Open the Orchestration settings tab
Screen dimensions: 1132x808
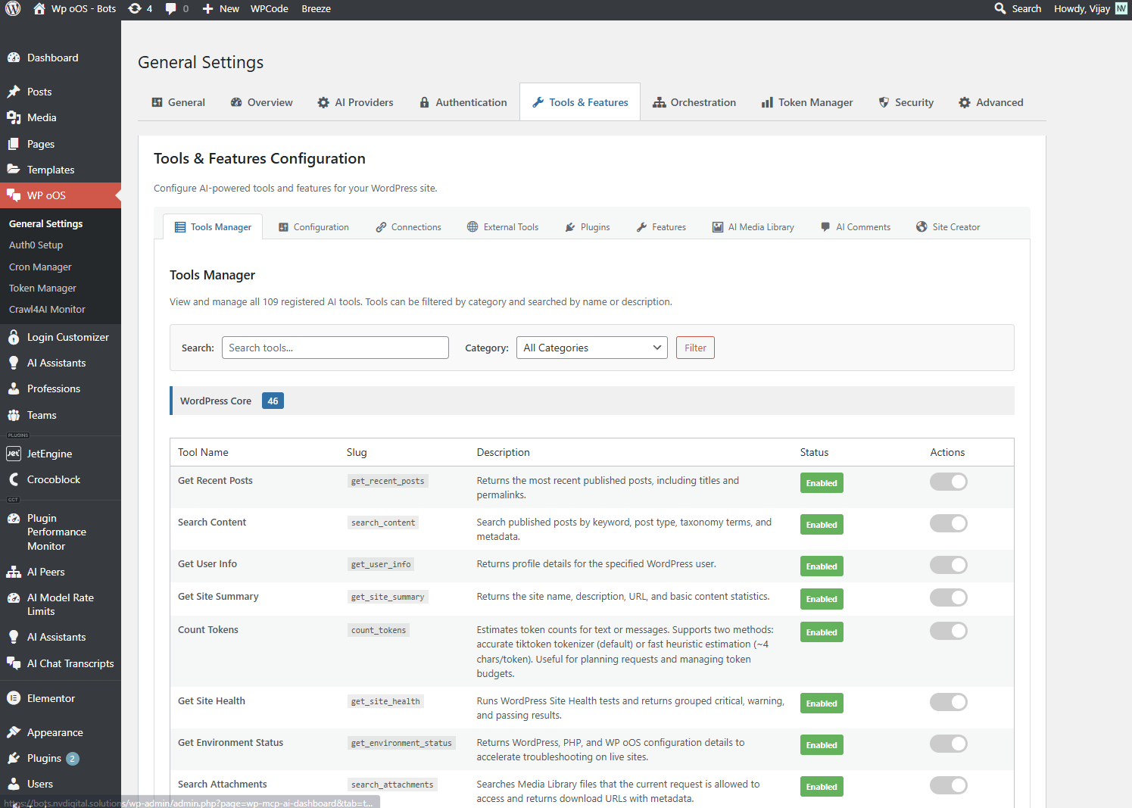tap(694, 101)
